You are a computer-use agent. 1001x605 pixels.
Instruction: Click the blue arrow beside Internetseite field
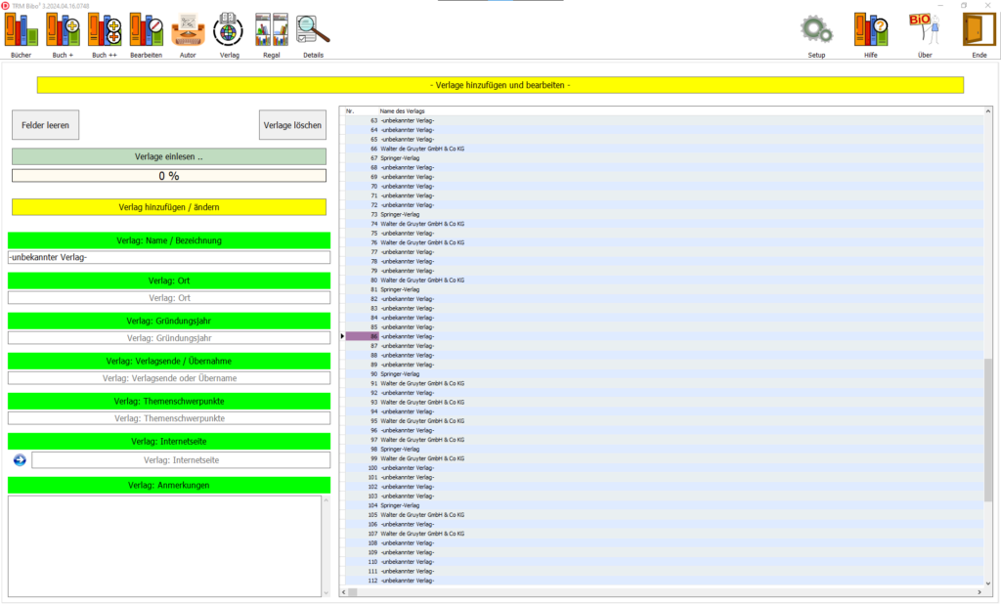pyautogui.click(x=20, y=459)
